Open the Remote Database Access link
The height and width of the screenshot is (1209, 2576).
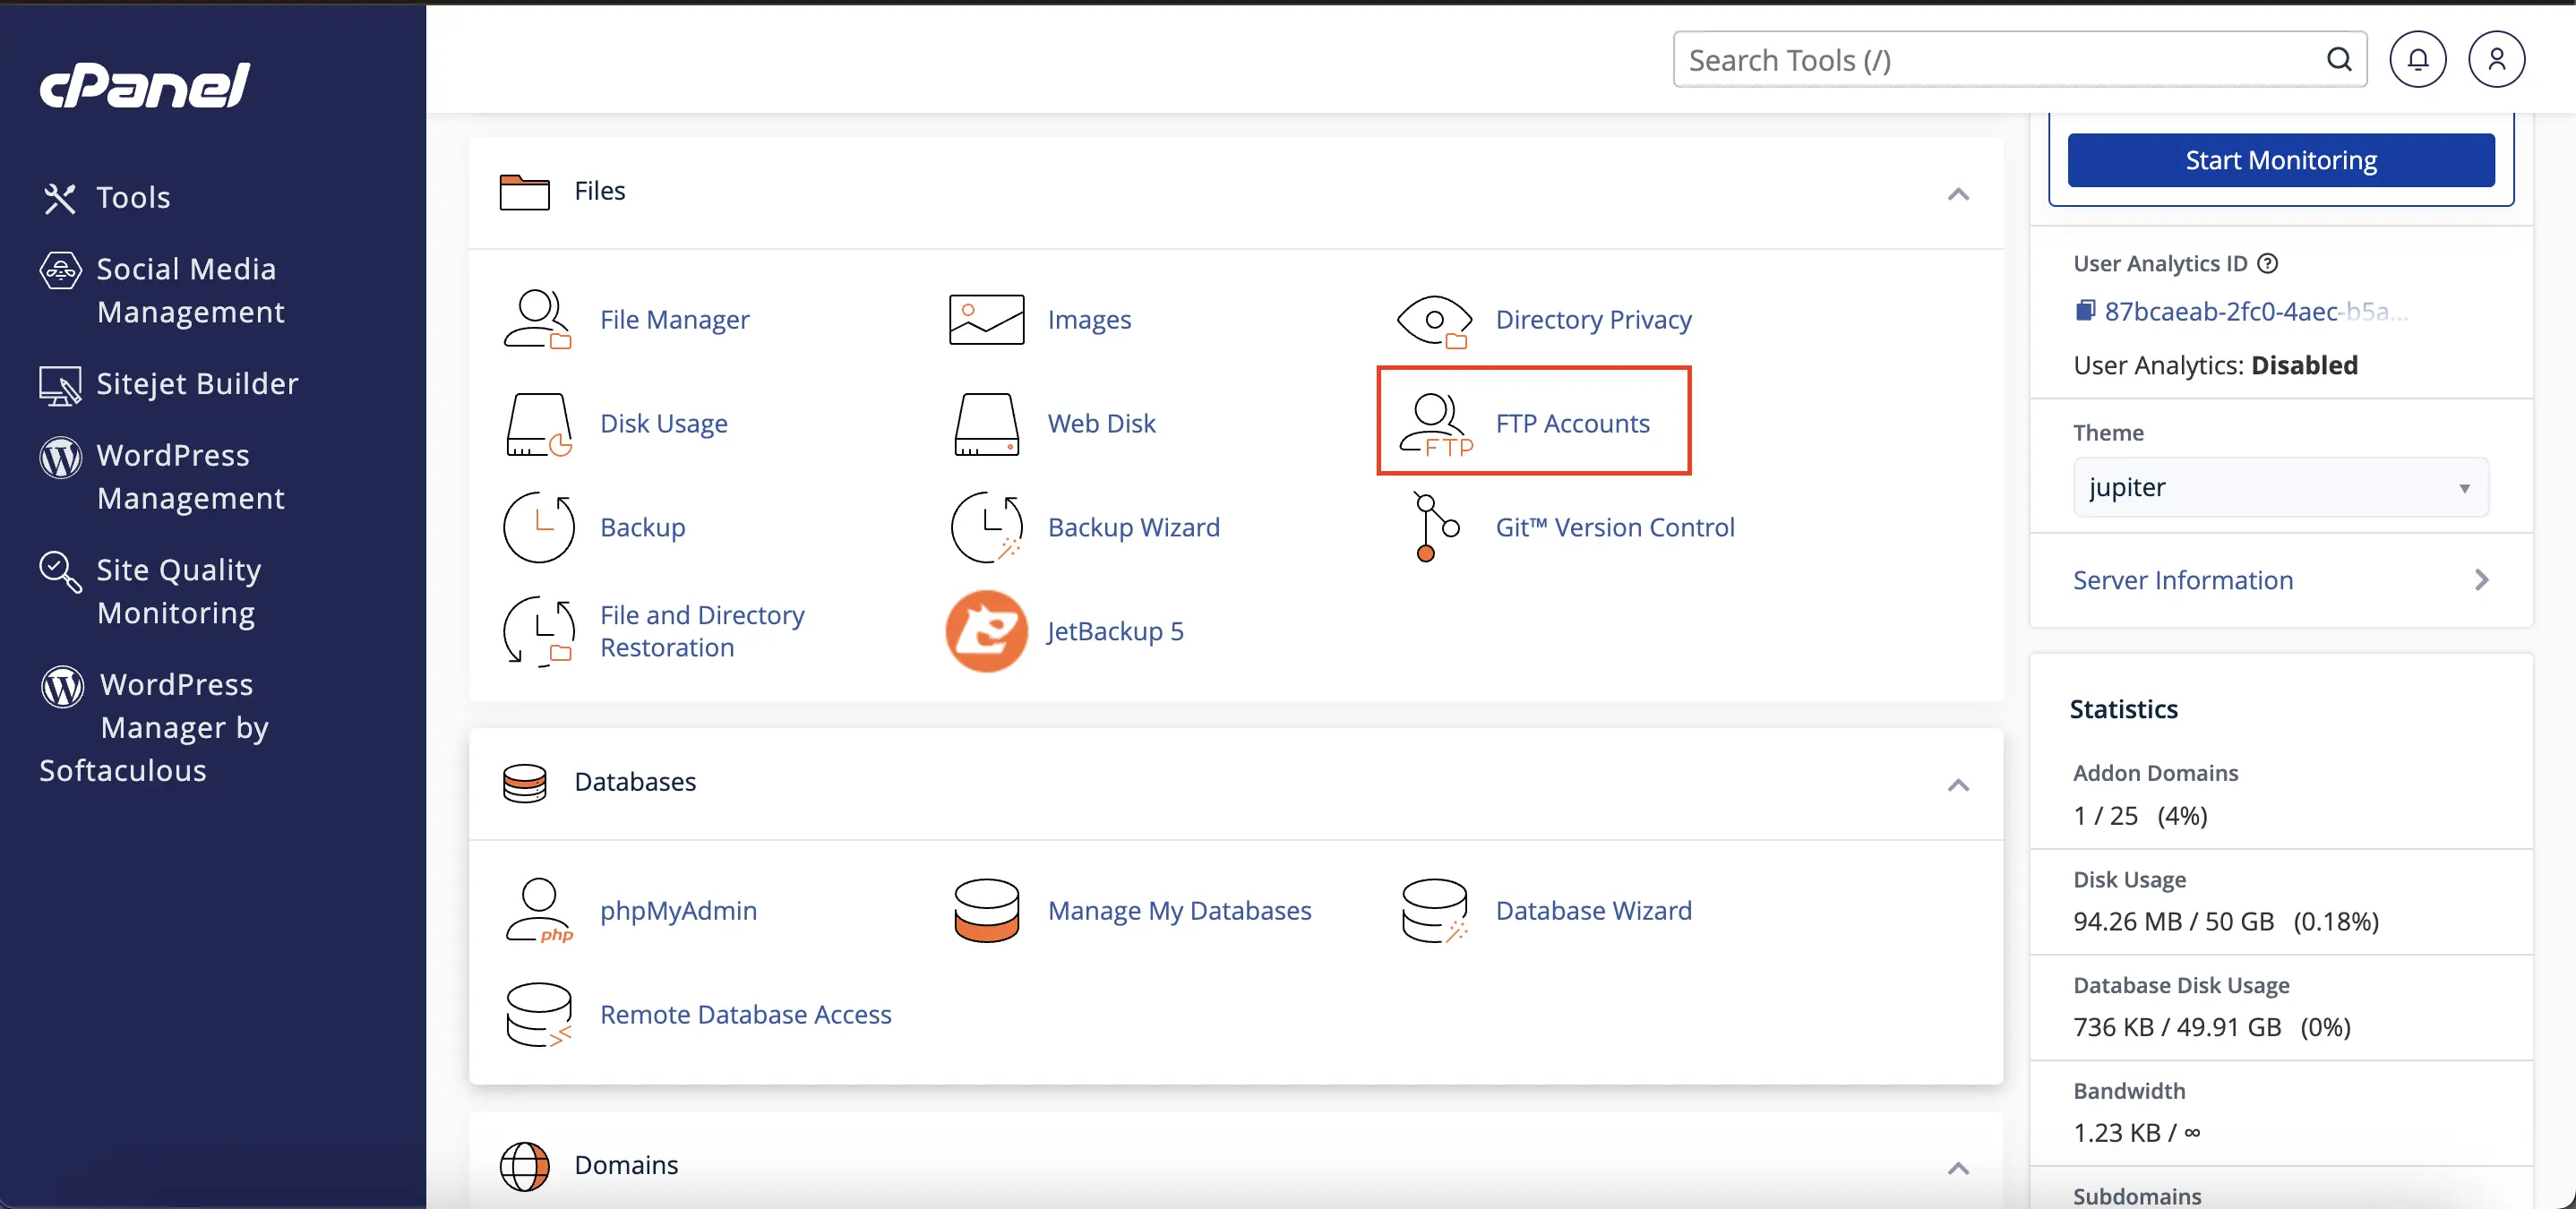pos(745,1014)
